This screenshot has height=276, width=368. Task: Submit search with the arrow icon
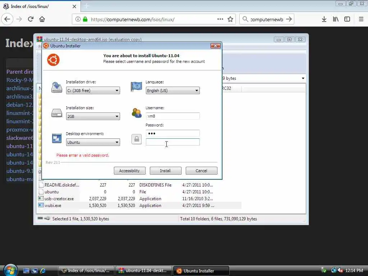[x=289, y=19]
